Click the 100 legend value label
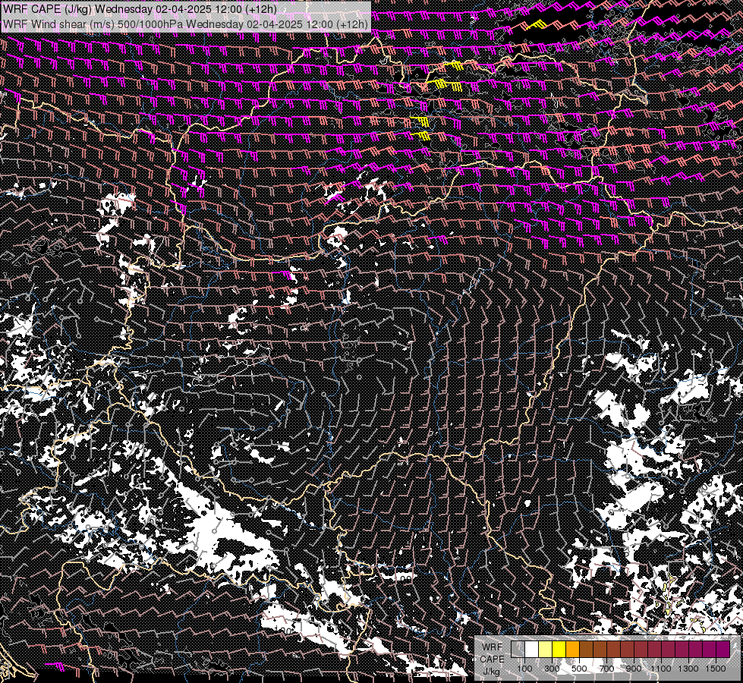Viewport: 743px width, 683px height. [x=524, y=669]
